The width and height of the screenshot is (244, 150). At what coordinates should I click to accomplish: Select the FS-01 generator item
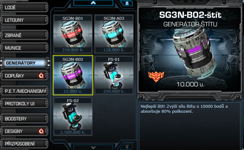coord(114,75)
